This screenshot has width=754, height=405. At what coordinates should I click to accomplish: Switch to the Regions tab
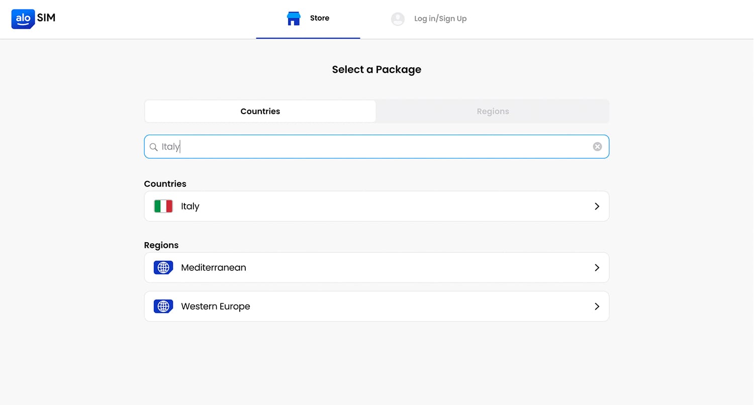click(x=493, y=112)
